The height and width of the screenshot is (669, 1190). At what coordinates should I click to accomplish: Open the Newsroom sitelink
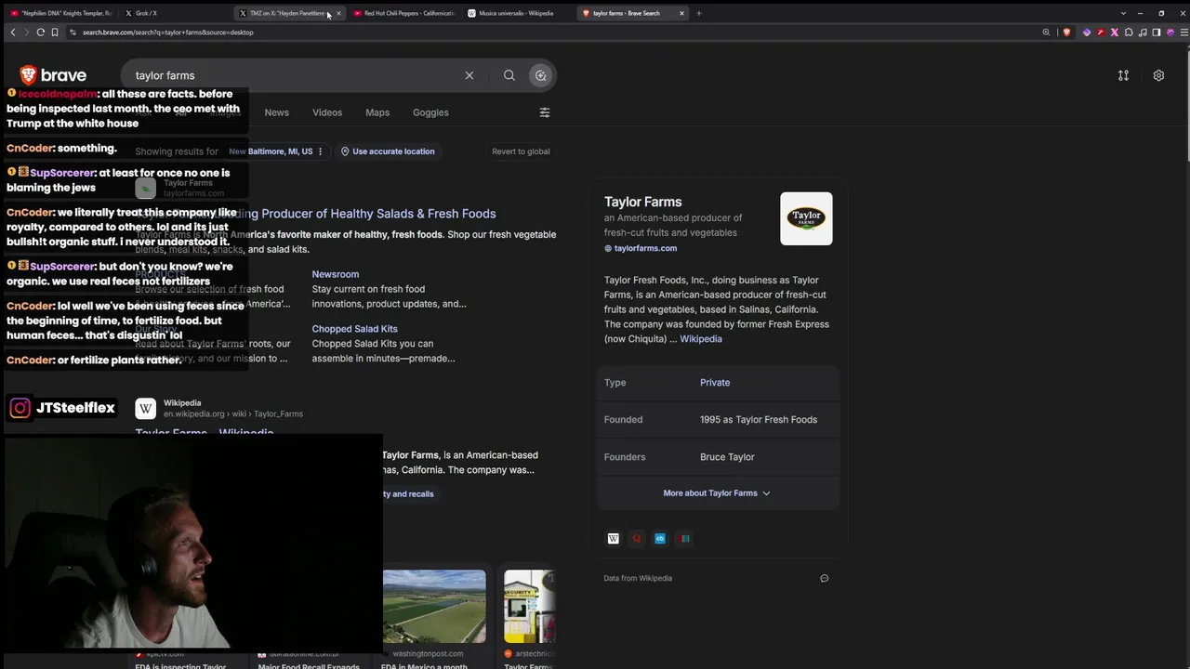point(336,274)
